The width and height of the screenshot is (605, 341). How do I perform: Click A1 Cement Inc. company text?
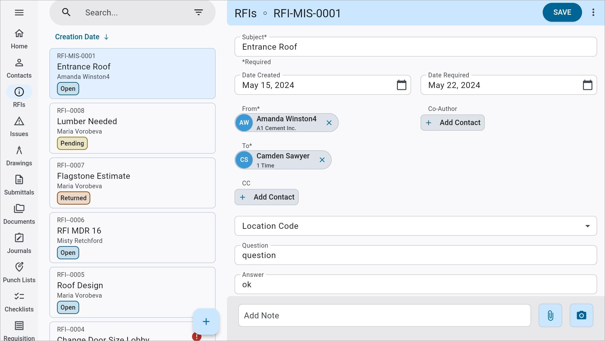276,128
